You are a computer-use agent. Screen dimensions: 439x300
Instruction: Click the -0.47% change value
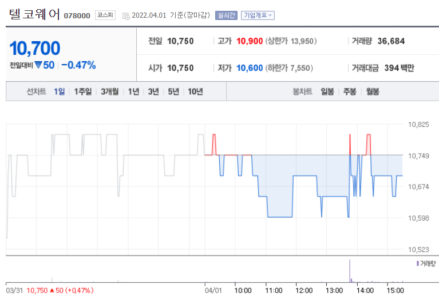coord(78,65)
